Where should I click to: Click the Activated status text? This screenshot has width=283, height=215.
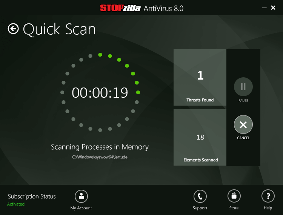(x=16, y=204)
